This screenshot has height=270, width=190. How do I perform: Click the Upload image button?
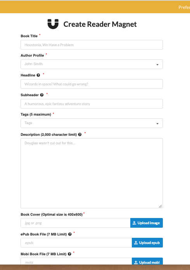pos(147,223)
